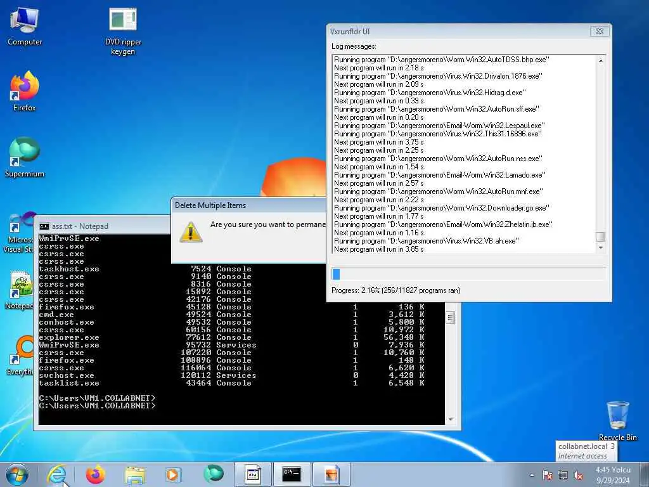Select log line with Virus.Win32.This31.16896.exe

pos(438,134)
